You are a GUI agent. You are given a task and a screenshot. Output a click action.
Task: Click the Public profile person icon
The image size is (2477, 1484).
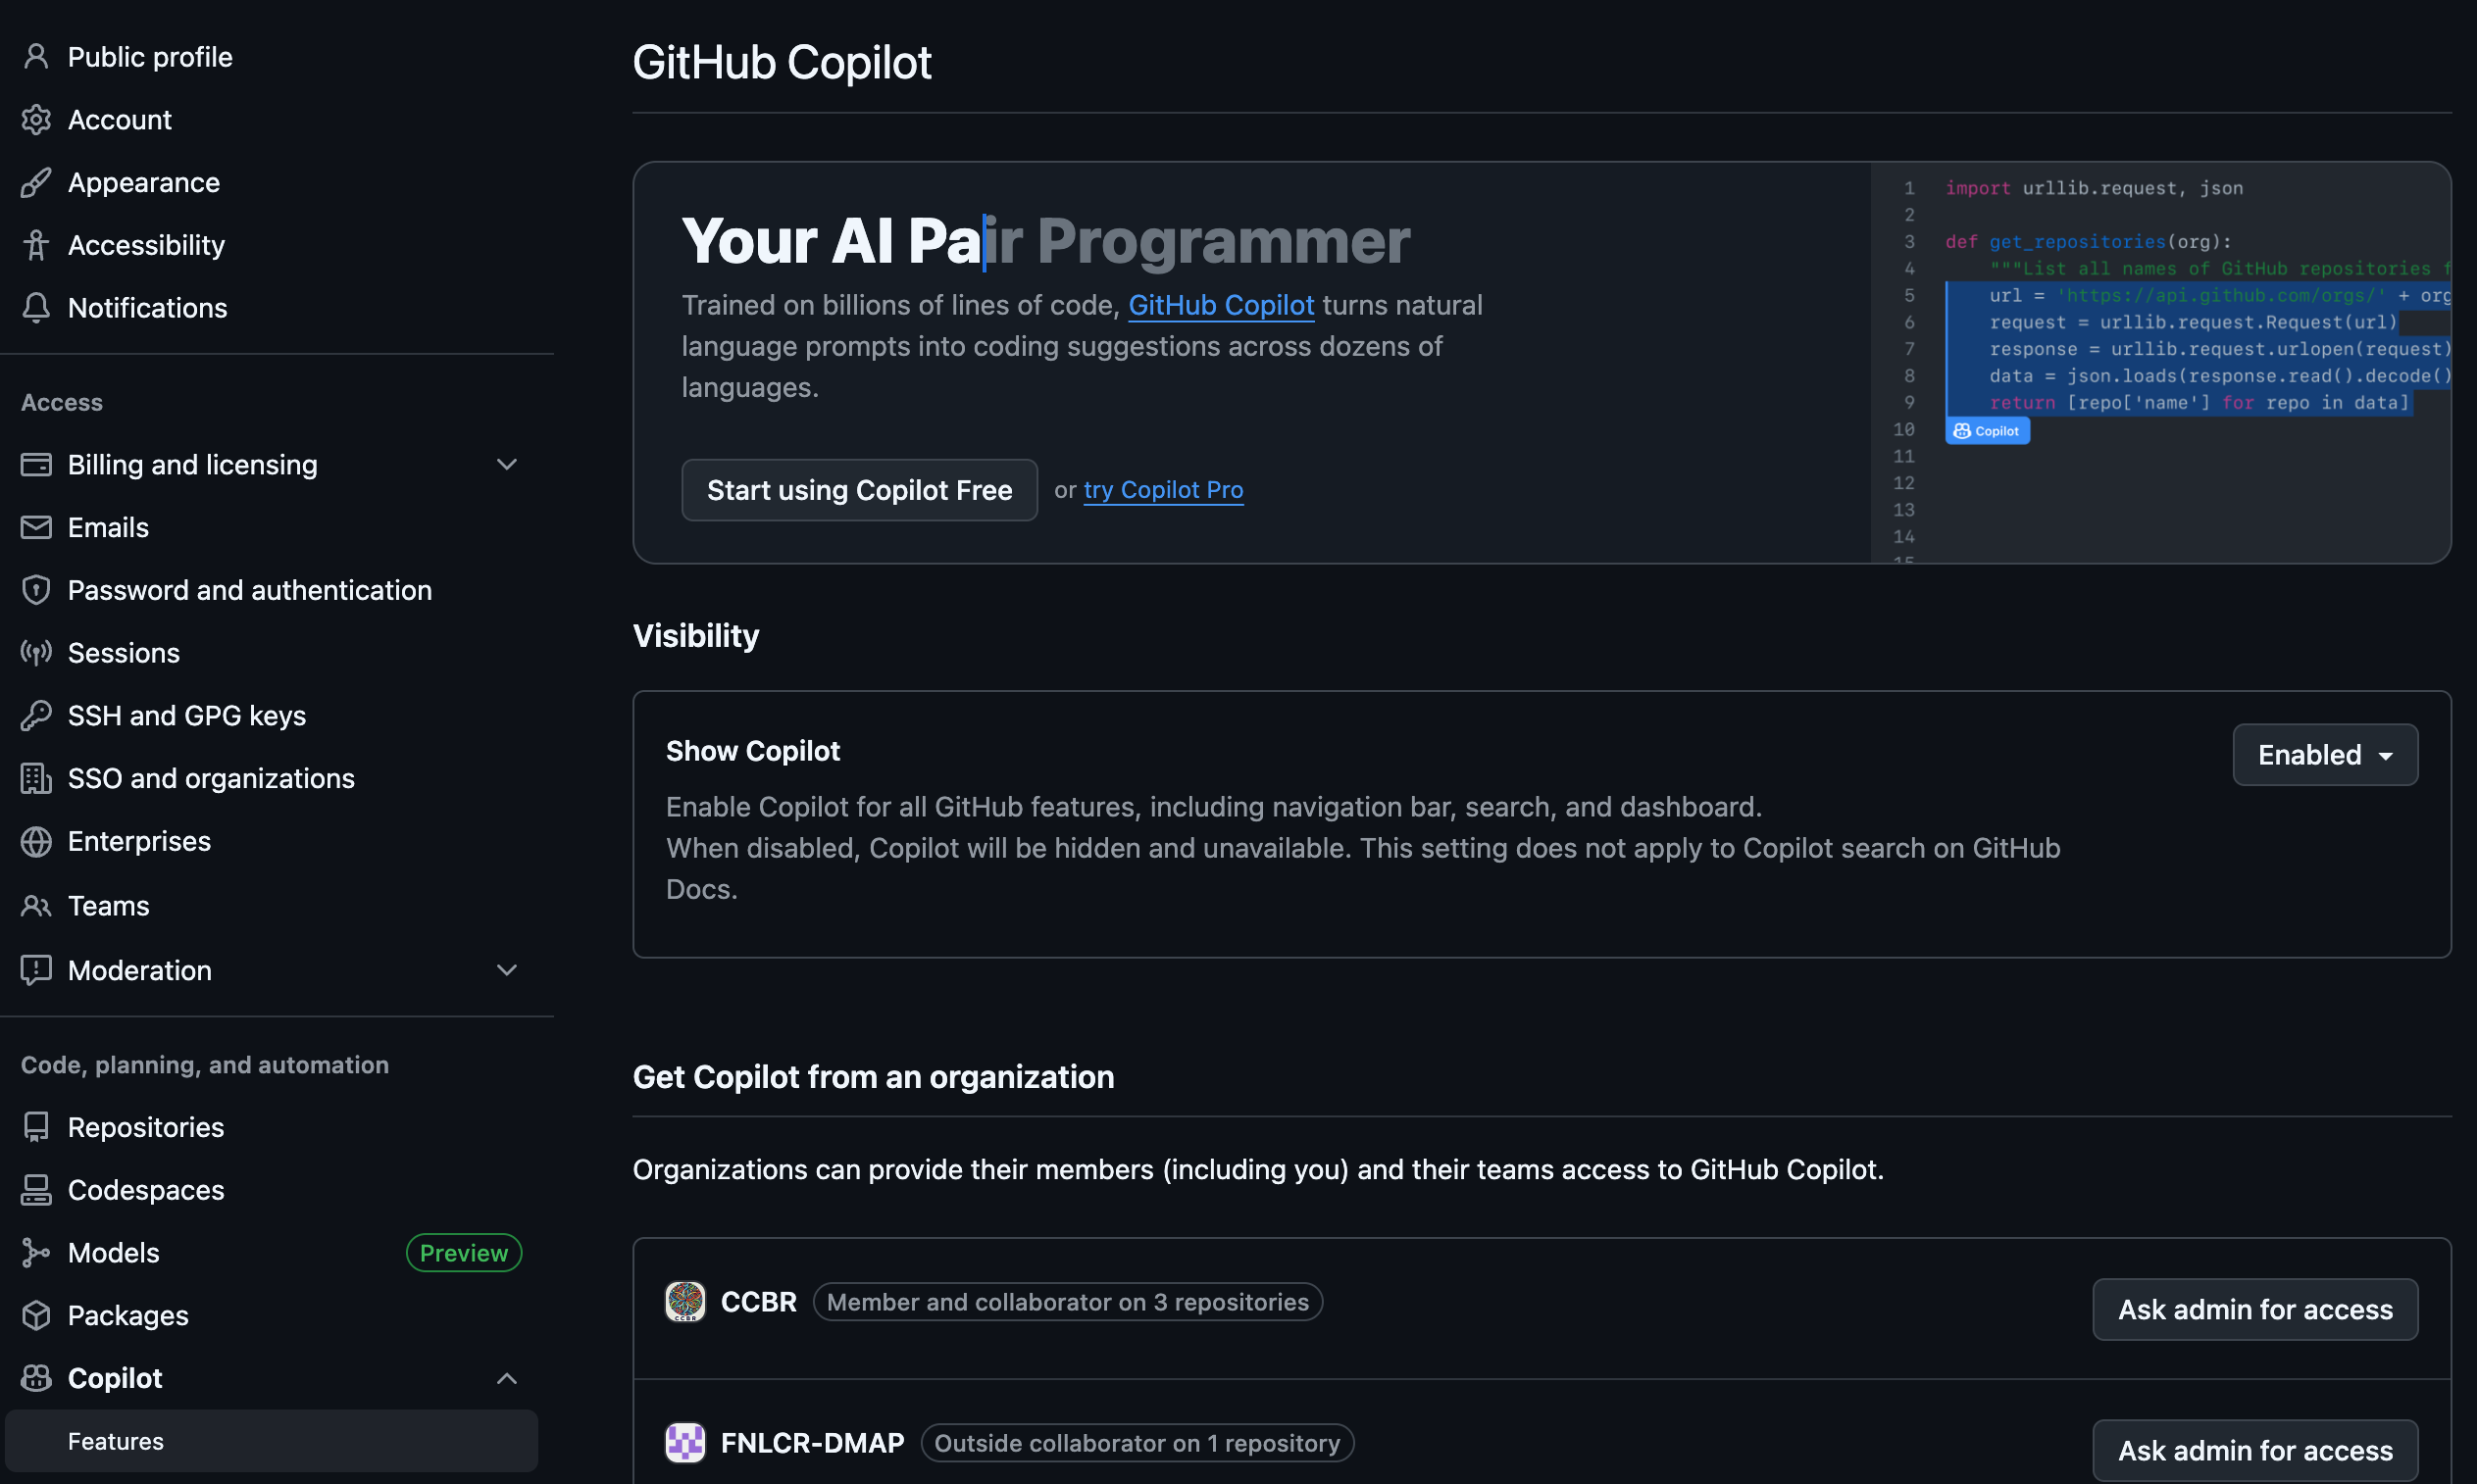(36, 57)
